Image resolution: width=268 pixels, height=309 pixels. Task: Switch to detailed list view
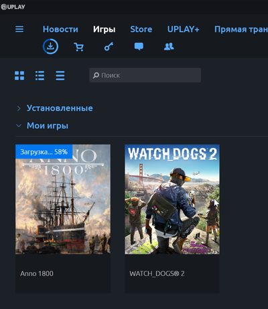[x=40, y=76]
